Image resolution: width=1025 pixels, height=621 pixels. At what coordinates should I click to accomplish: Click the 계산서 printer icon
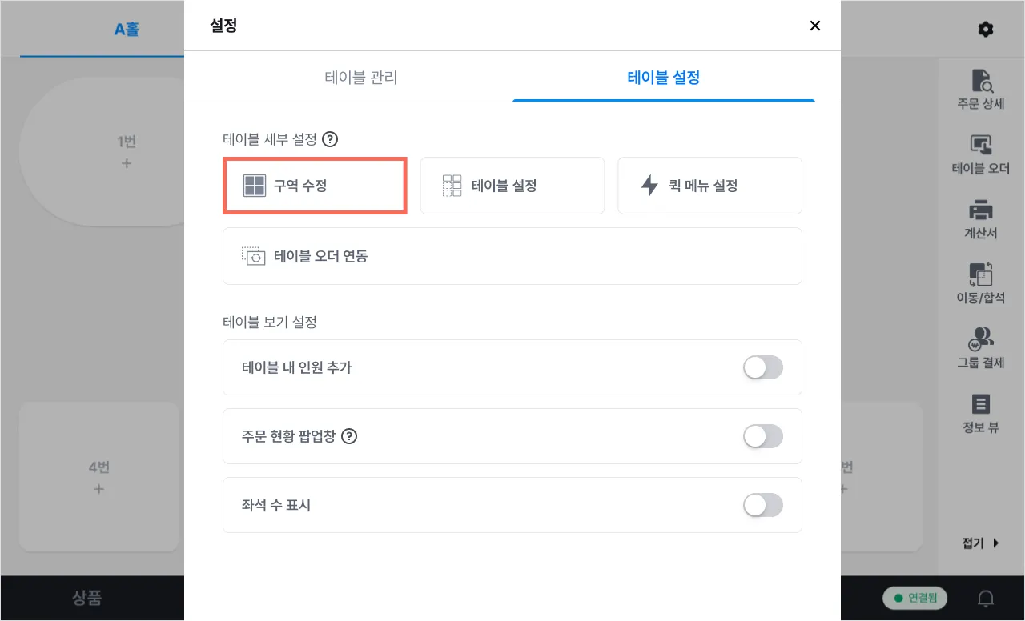coord(981,212)
